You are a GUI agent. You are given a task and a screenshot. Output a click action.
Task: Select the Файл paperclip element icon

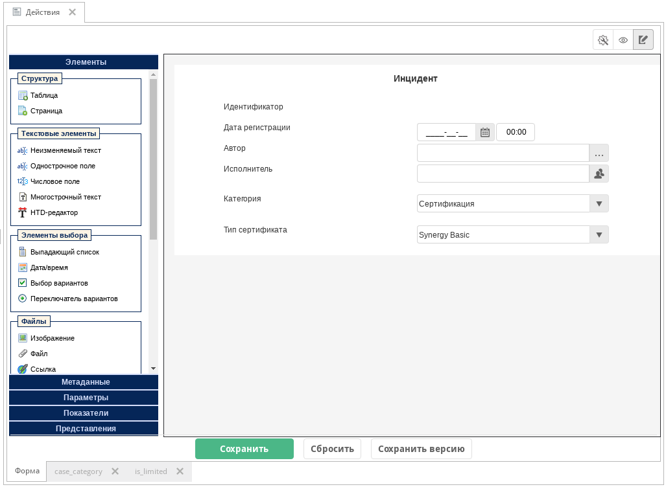click(23, 354)
